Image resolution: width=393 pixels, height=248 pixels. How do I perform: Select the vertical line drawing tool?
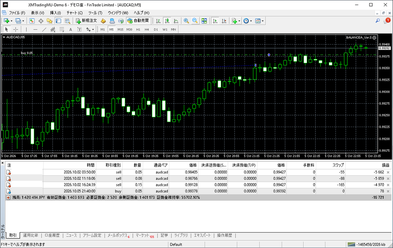(x=26, y=29)
